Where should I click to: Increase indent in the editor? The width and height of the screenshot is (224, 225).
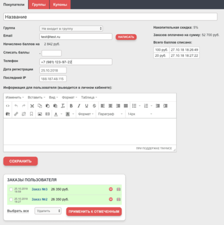tap(165, 106)
